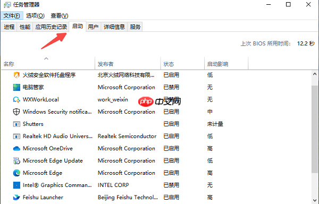Click publisher INTEL CORP

[x=113, y=185]
